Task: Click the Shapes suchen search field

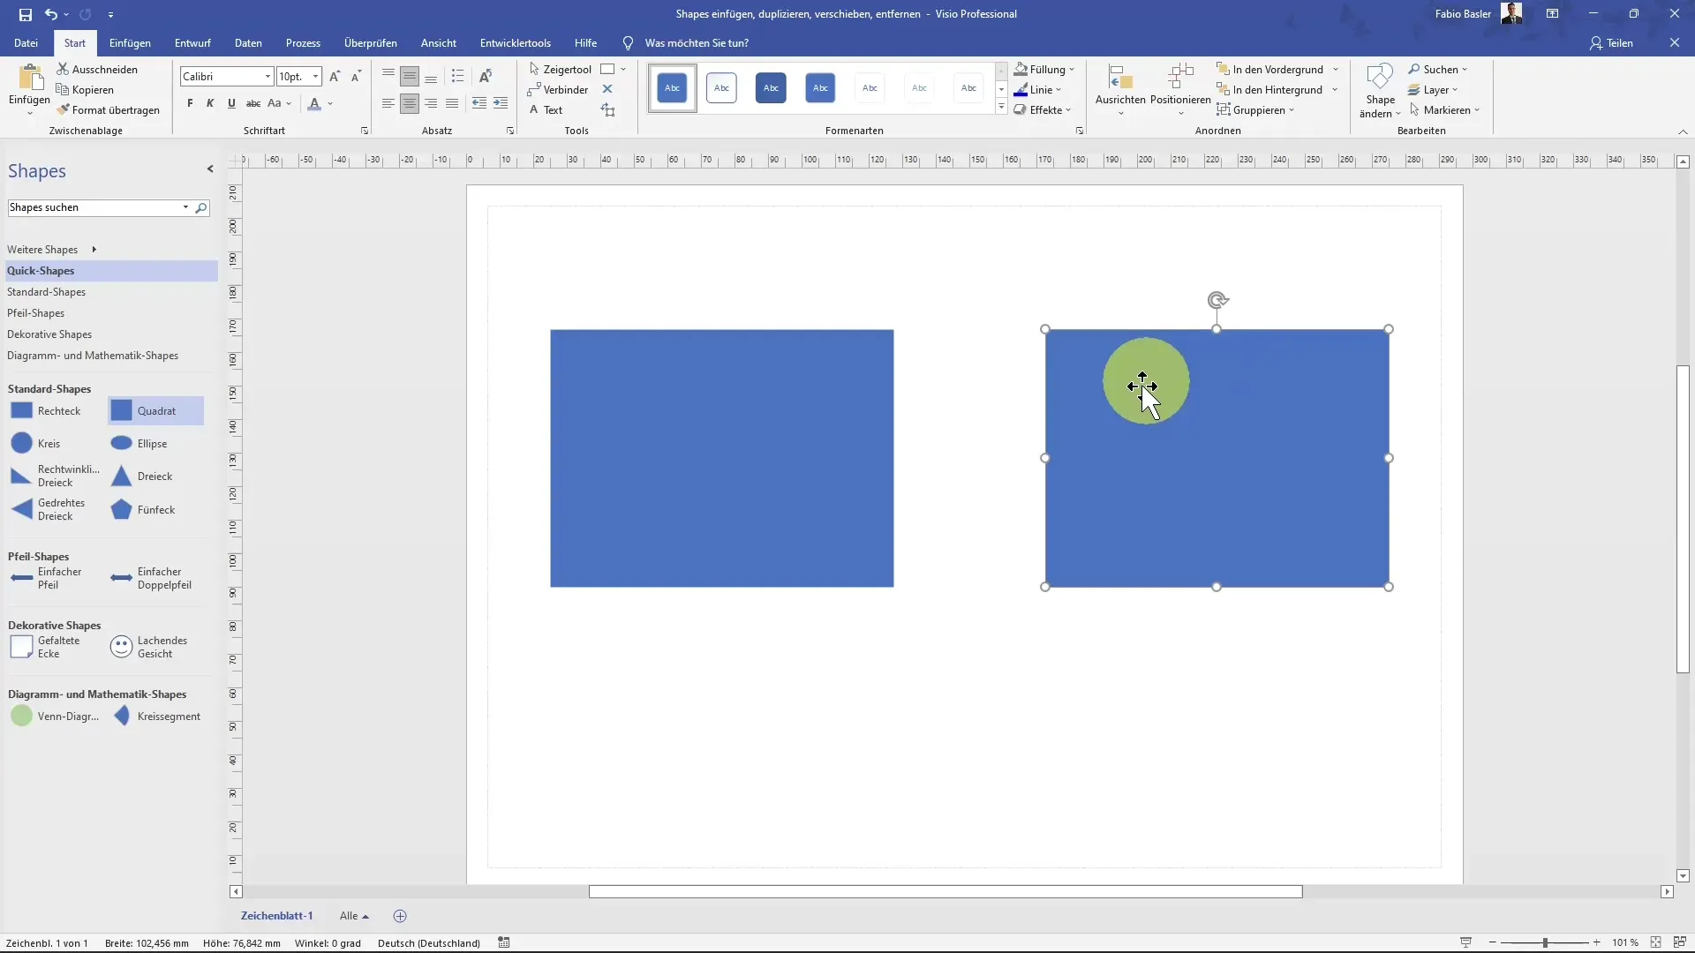Action: 94,207
